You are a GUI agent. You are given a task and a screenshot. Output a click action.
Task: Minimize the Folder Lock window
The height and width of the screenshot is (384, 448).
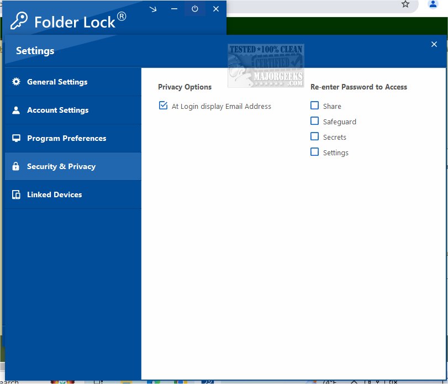[175, 9]
